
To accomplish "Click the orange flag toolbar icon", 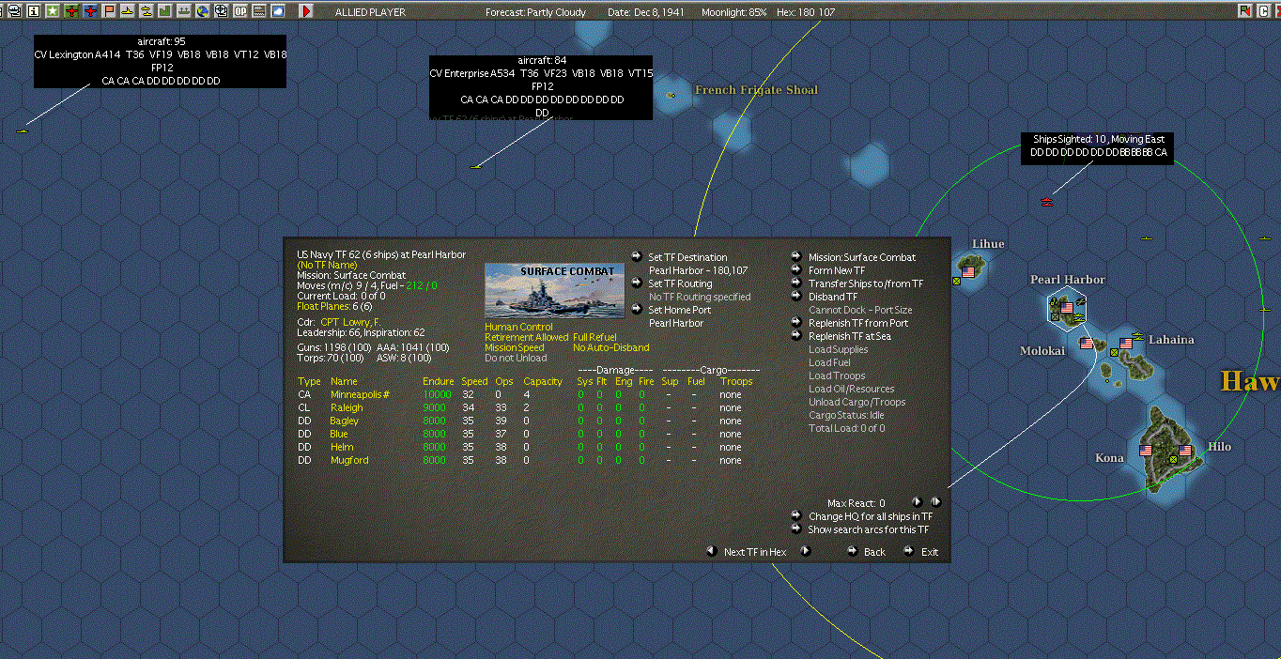I will pyautogui.click(x=109, y=11).
